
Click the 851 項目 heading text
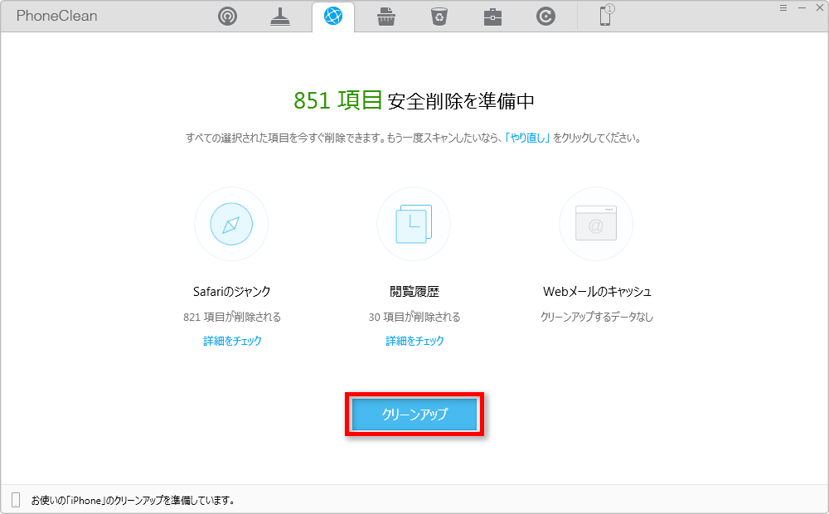tap(338, 100)
